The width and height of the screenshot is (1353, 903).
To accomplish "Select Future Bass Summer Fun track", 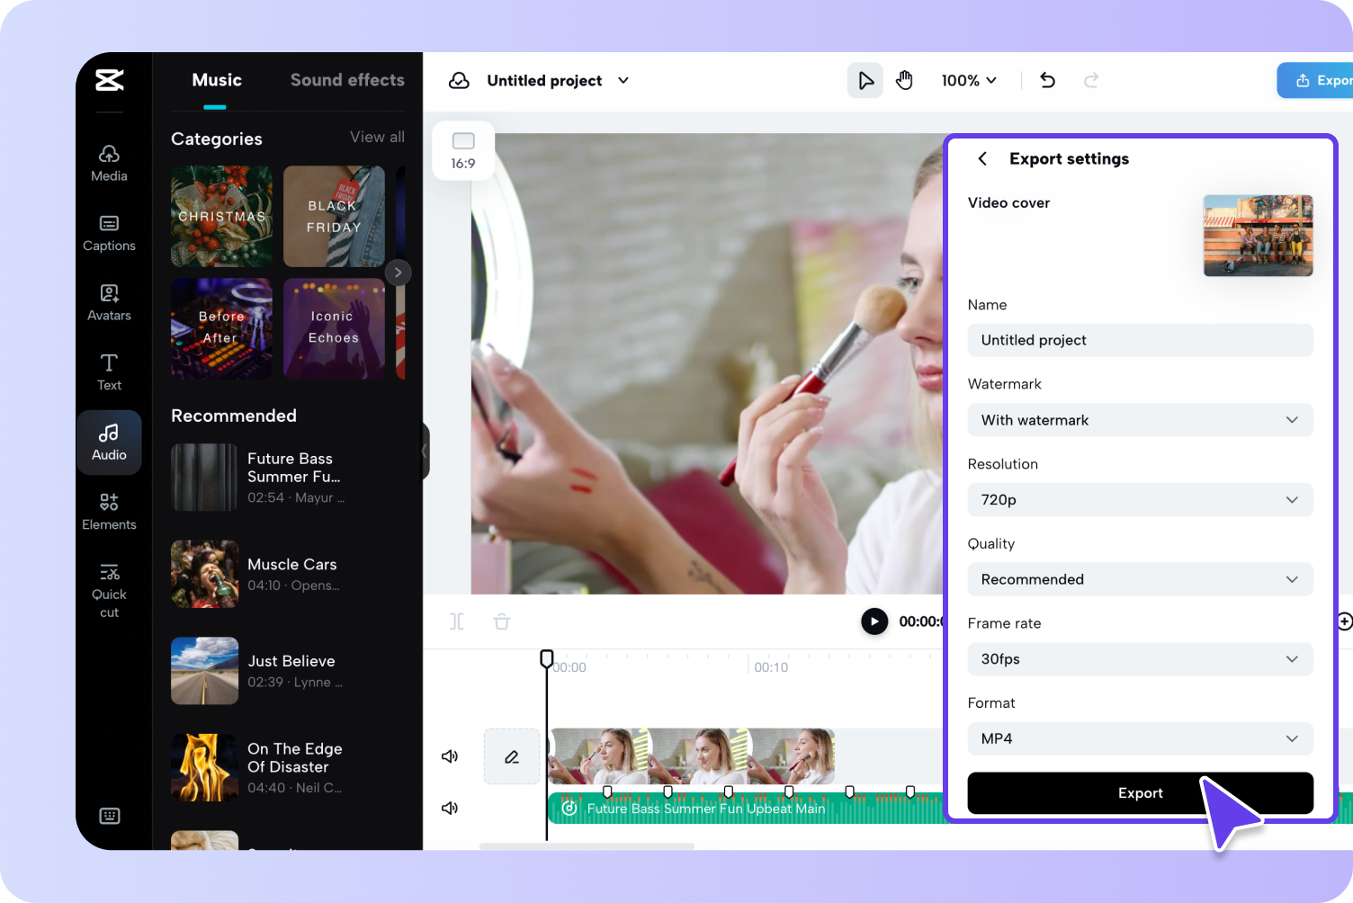I will 261,478.
